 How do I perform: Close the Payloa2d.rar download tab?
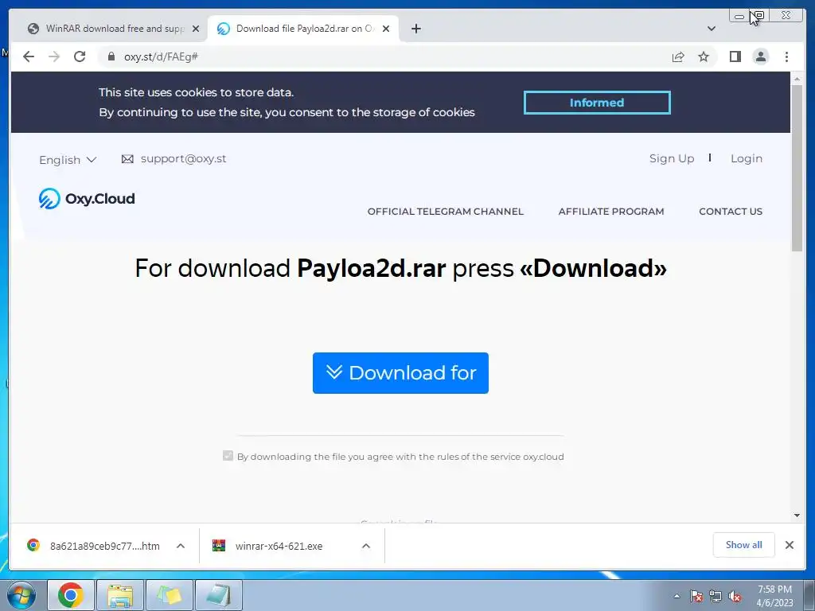(x=386, y=29)
